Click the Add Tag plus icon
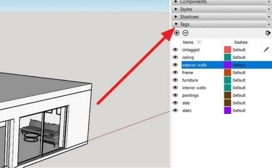 (x=177, y=33)
